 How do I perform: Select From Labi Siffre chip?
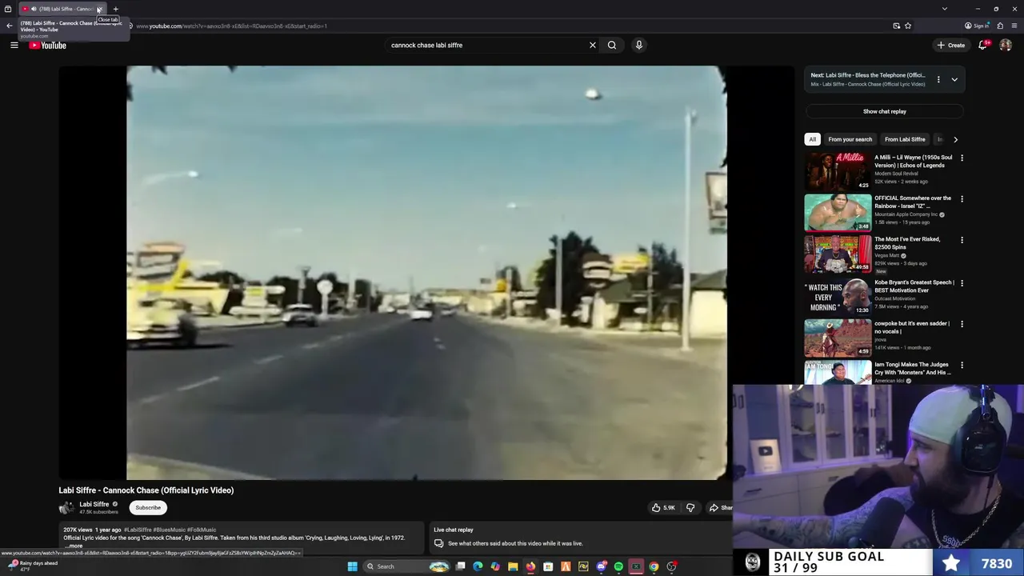pyautogui.click(x=905, y=139)
